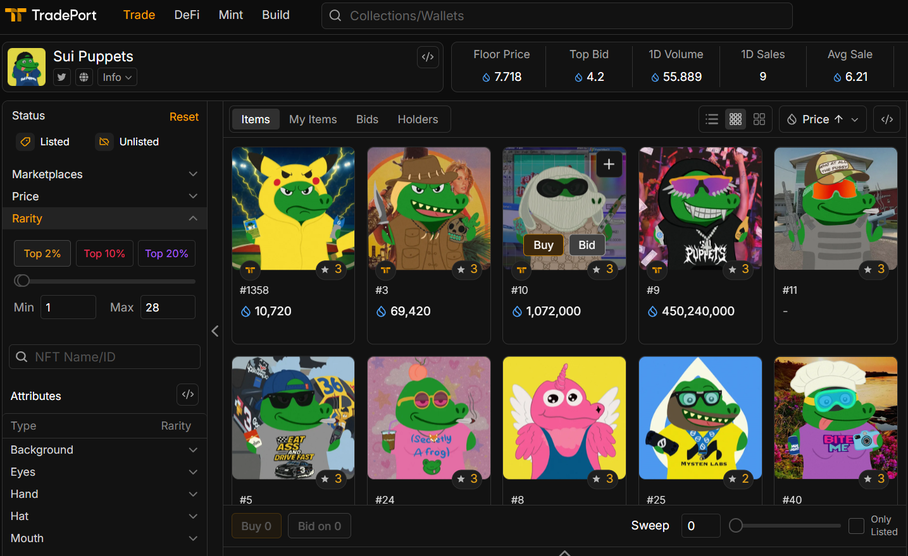Open the DeFi menu
The image size is (908, 556).
pos(187,15)
